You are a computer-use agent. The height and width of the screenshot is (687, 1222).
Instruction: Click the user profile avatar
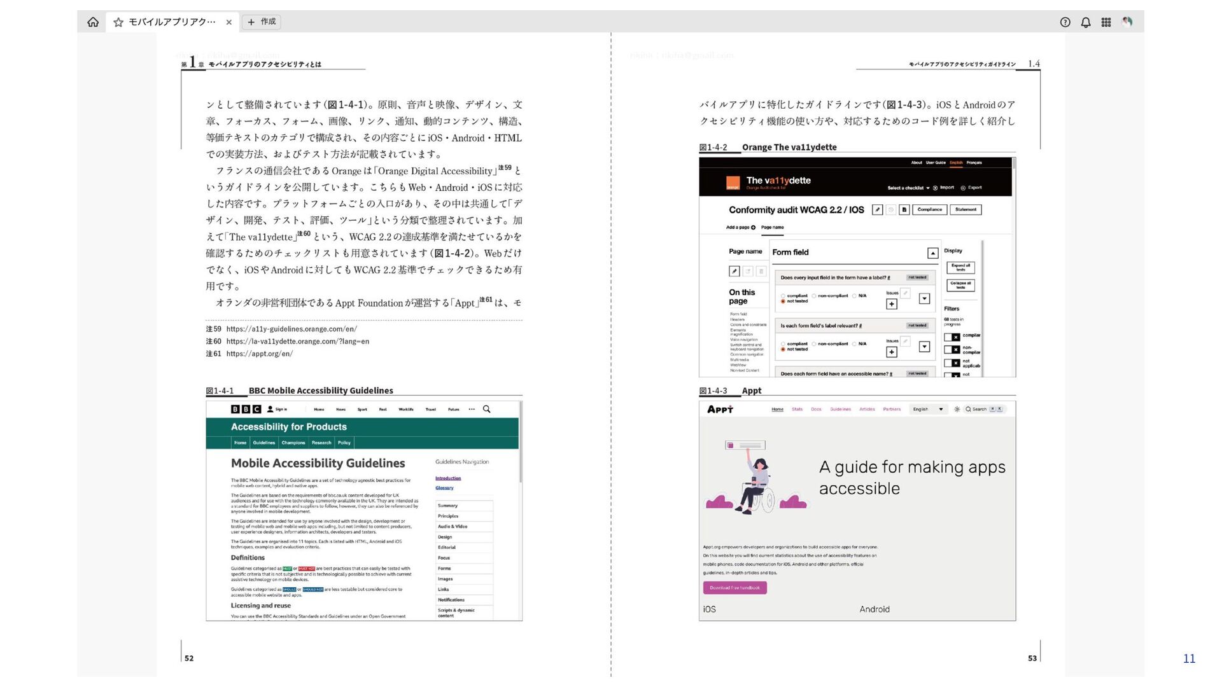pos(1127,22)
